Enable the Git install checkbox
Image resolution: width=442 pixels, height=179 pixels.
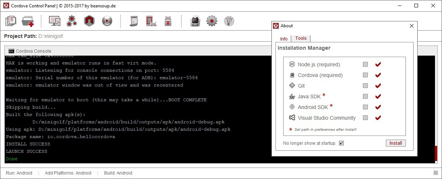[x=365, y=86]
